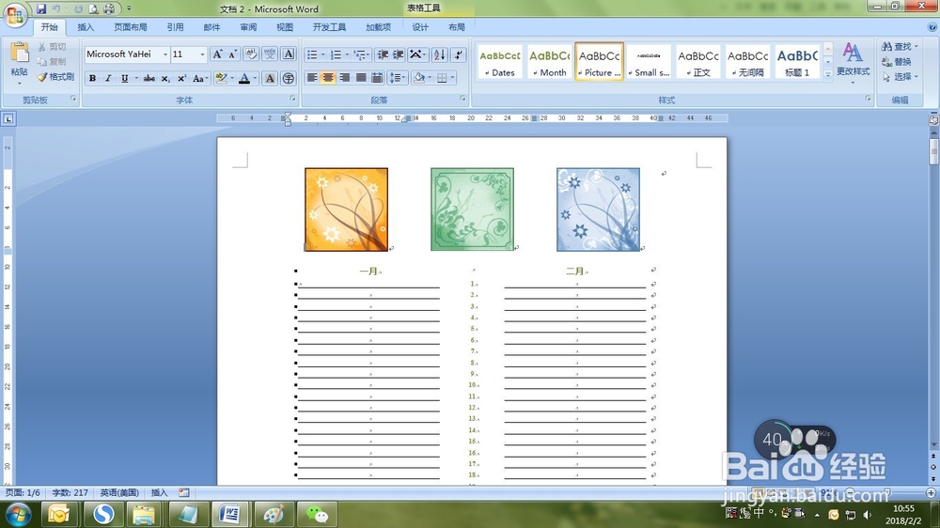Image resolution: width=940 pixels, height=528 pixels.
Task: Open the Insert (插入) ribbon tab
Action: pos(86,27)
